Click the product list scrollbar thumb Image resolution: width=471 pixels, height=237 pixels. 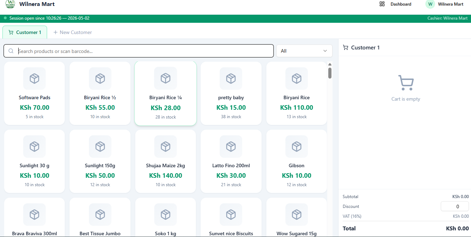tap(330, 73)
